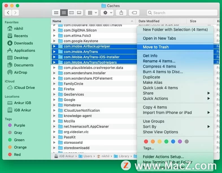Click nikhil in the path bar
The height and width of the screenshot is (173, 222).
tap(103, 156)
